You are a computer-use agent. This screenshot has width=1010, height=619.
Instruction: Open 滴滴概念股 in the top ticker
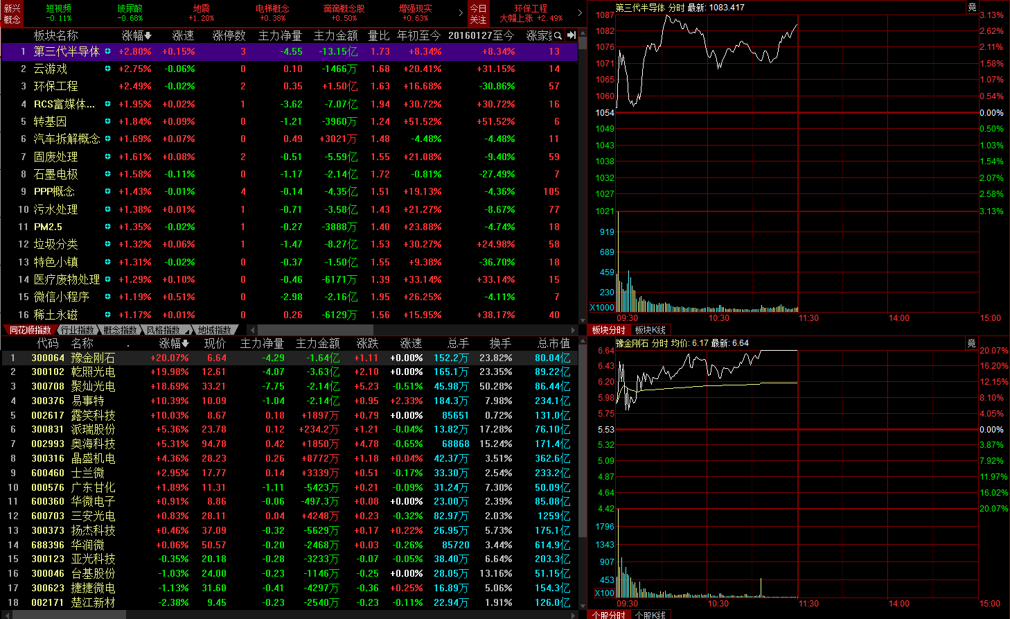click(344, 13)
